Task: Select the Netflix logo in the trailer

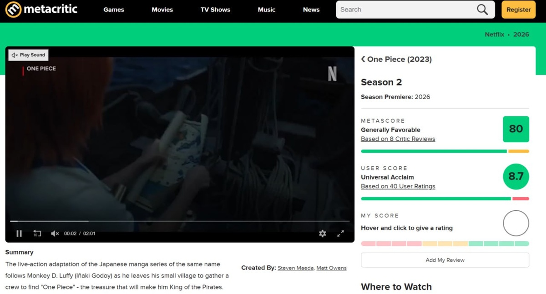Action: (333, 74)
